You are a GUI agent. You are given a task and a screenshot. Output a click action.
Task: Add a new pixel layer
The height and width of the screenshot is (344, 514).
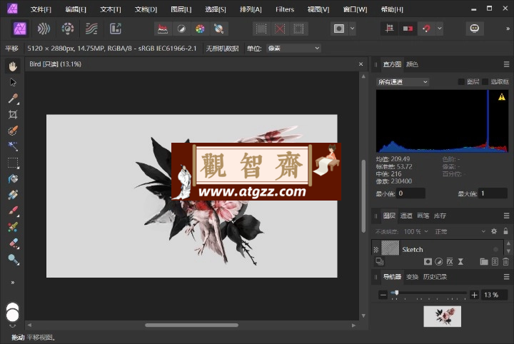[x=495, y=261]
